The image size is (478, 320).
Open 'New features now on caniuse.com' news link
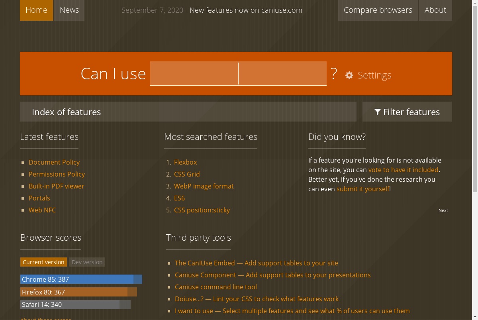246,10
